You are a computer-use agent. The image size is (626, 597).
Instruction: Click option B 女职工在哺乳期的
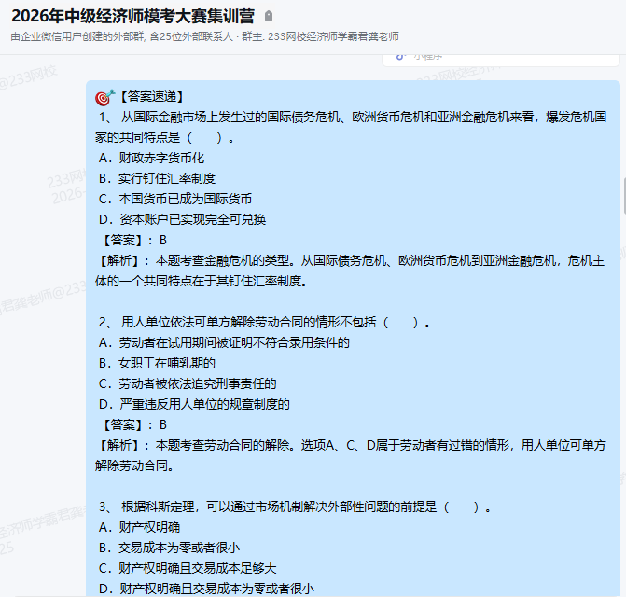point(157,363)
